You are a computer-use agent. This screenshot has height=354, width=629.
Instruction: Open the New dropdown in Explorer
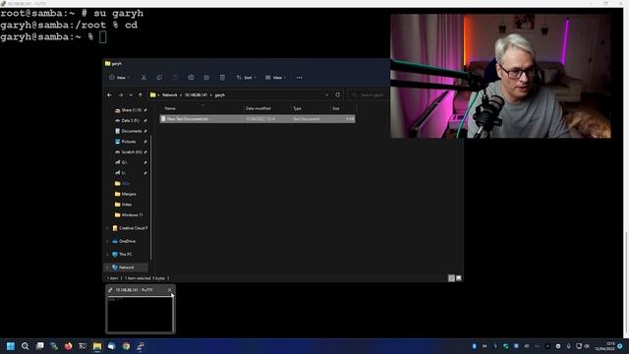pyautogui.click(x=119, y=78)
